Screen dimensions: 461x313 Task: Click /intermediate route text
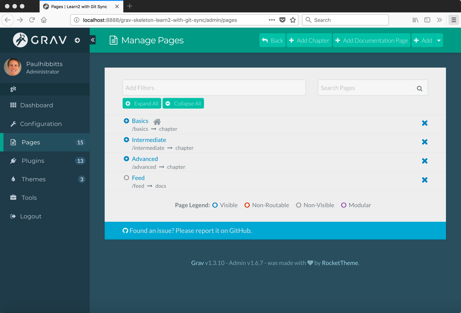(148, 148)
